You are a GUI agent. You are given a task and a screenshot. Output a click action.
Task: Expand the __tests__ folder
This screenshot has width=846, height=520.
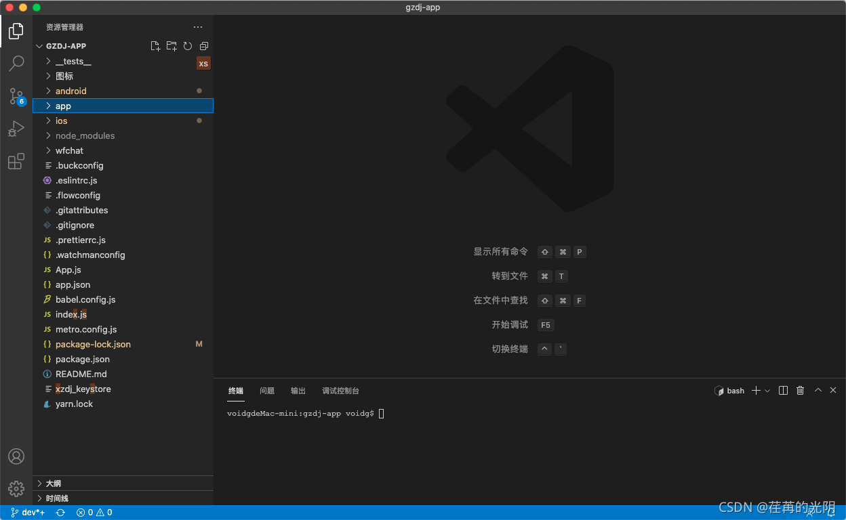[x=123, y=61]
